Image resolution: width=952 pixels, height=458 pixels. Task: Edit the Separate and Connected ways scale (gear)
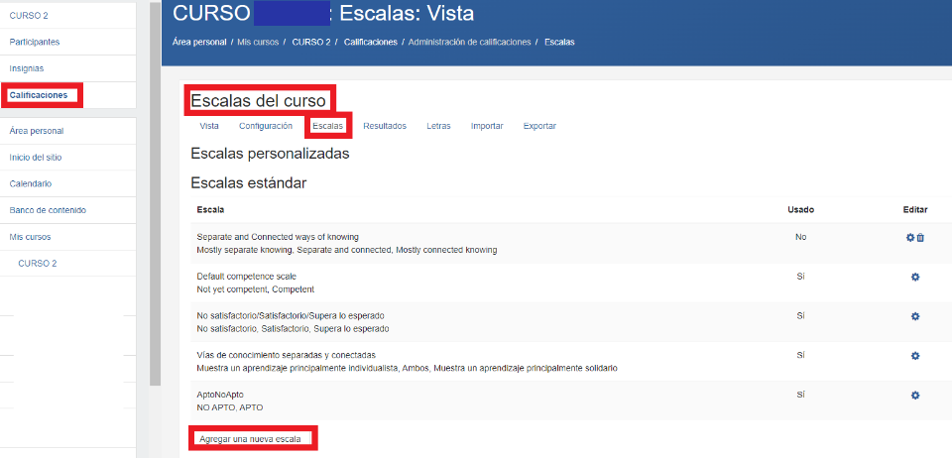coord(910,238)
